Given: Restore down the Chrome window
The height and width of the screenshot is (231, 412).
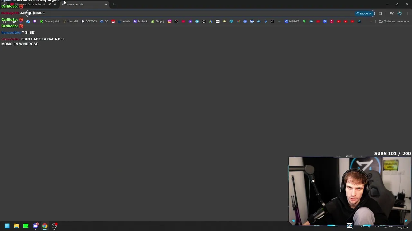Looking at the screenshot, I should coord(397,4).
